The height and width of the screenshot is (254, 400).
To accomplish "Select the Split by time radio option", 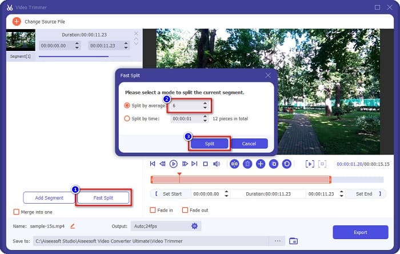I will (128, 119).
